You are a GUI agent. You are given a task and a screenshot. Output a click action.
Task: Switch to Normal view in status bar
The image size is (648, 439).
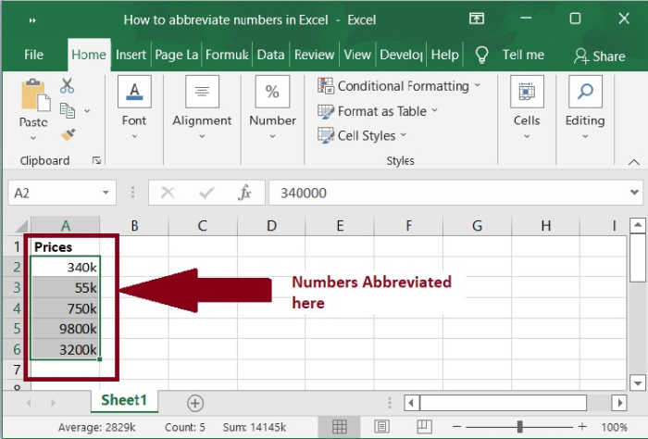tap(340, 426)
